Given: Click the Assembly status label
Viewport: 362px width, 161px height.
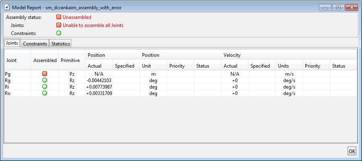Looking at the screenshot, I should tap(24, 17).
